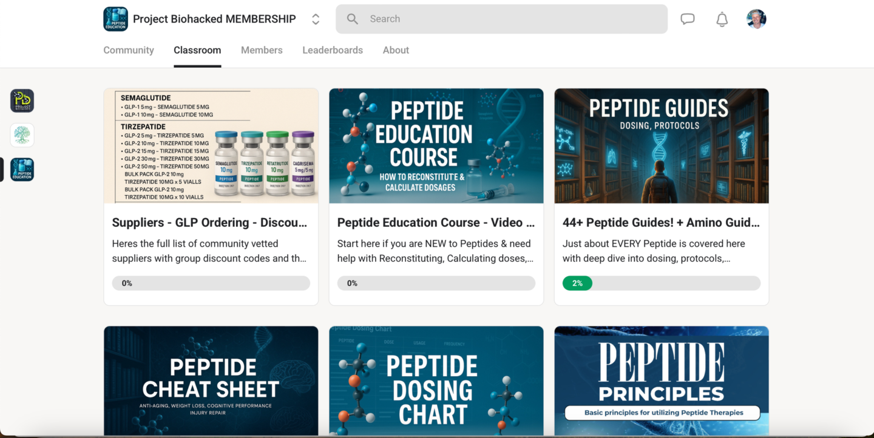Click the Project Biohacked MEMBERSHIP title
Screen dimensions: 874x438
214,19
